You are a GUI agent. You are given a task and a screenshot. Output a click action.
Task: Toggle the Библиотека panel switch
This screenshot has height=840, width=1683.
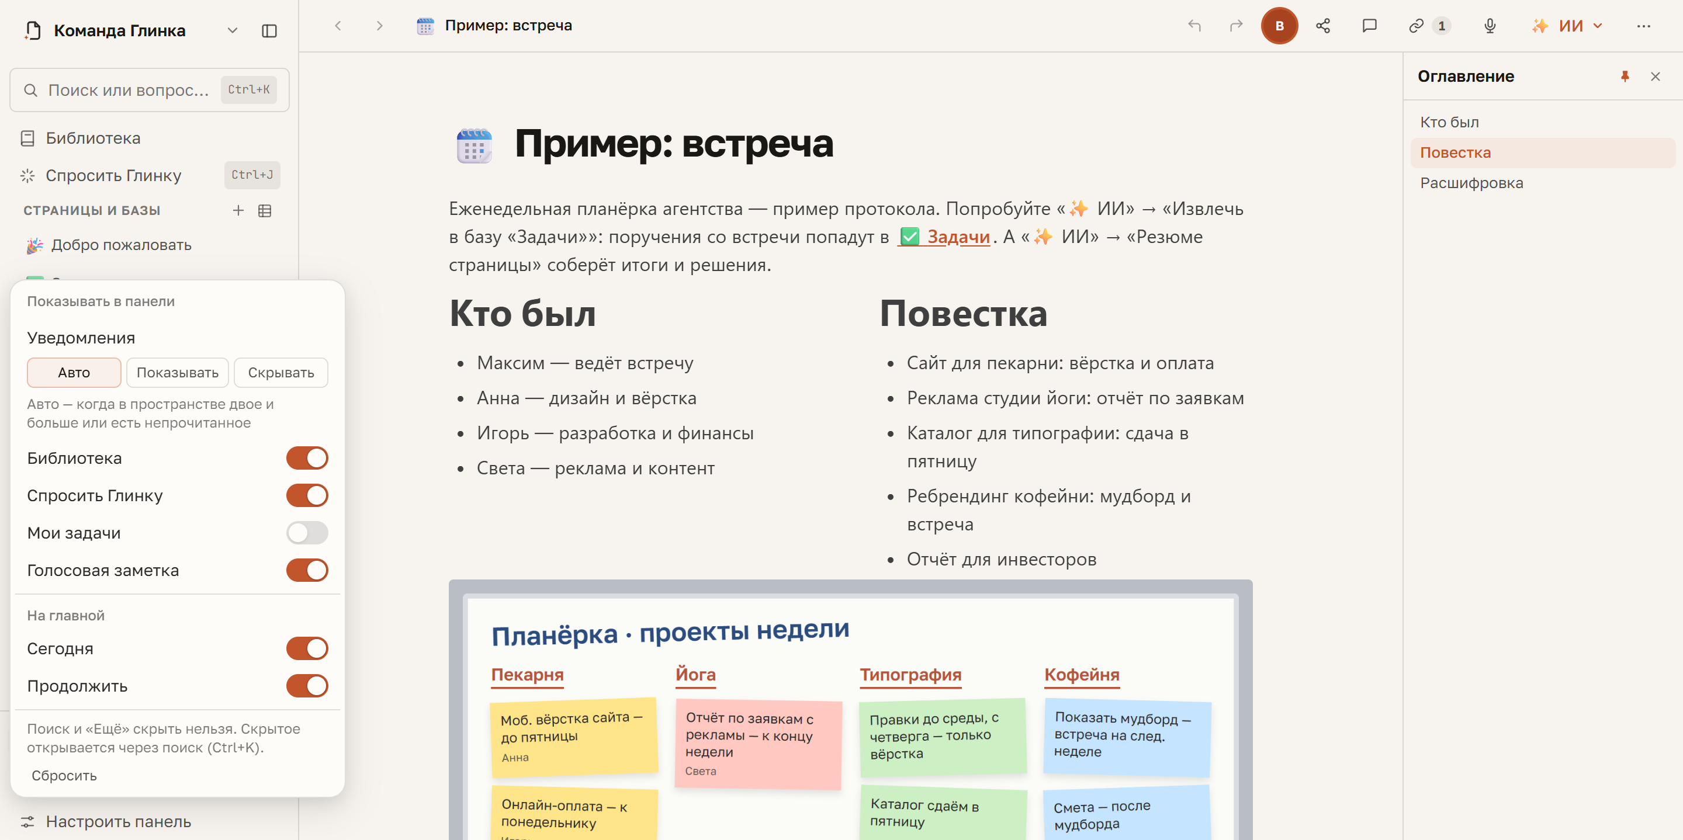[x=307, y=459]
